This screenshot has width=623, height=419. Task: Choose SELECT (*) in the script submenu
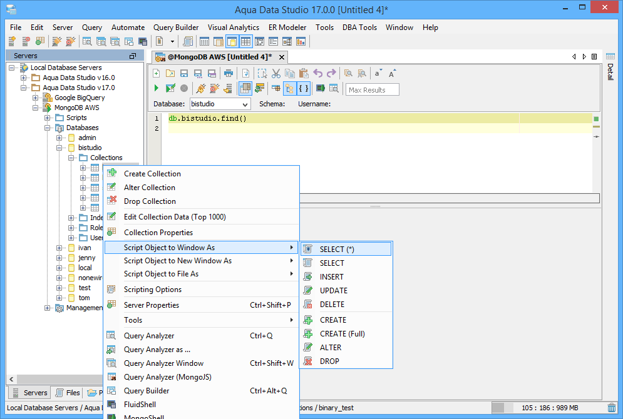346,249
